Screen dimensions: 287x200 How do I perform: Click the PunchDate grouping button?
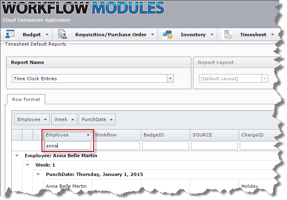[x=97, y=119]
